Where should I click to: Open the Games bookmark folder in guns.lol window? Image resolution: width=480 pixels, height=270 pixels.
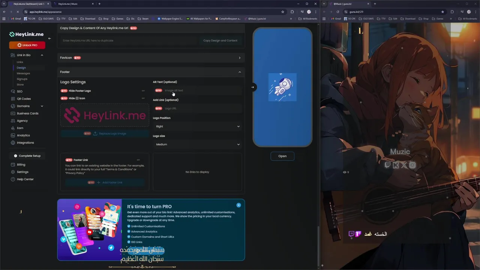[437, 18]
